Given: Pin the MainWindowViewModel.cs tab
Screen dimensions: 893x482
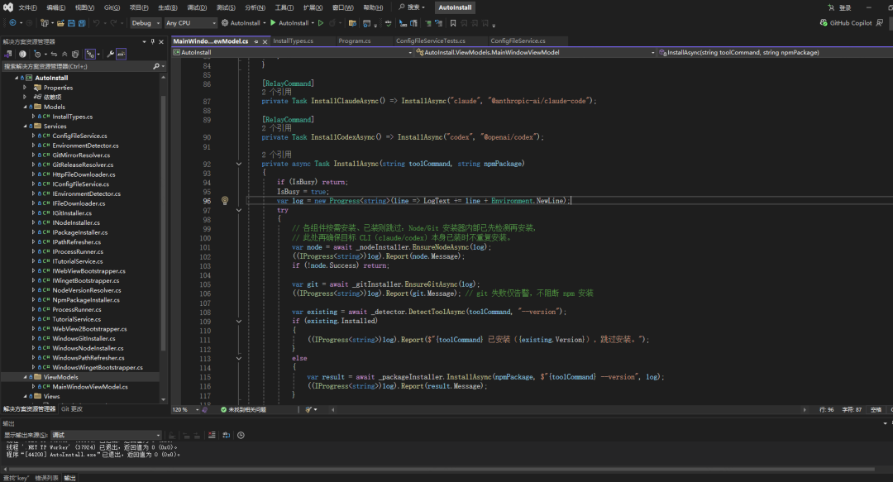Looking at the screenshot, I should [x=256, y=41].
